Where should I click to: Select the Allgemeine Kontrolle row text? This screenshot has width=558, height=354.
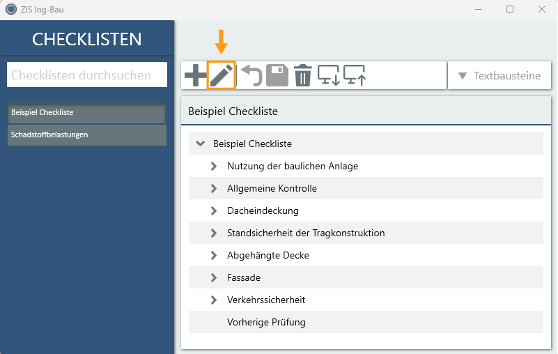tap(272, 188)
